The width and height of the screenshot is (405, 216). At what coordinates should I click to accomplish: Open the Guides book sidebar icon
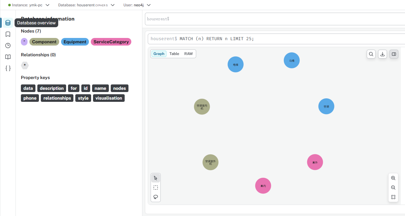pos(8,57)
